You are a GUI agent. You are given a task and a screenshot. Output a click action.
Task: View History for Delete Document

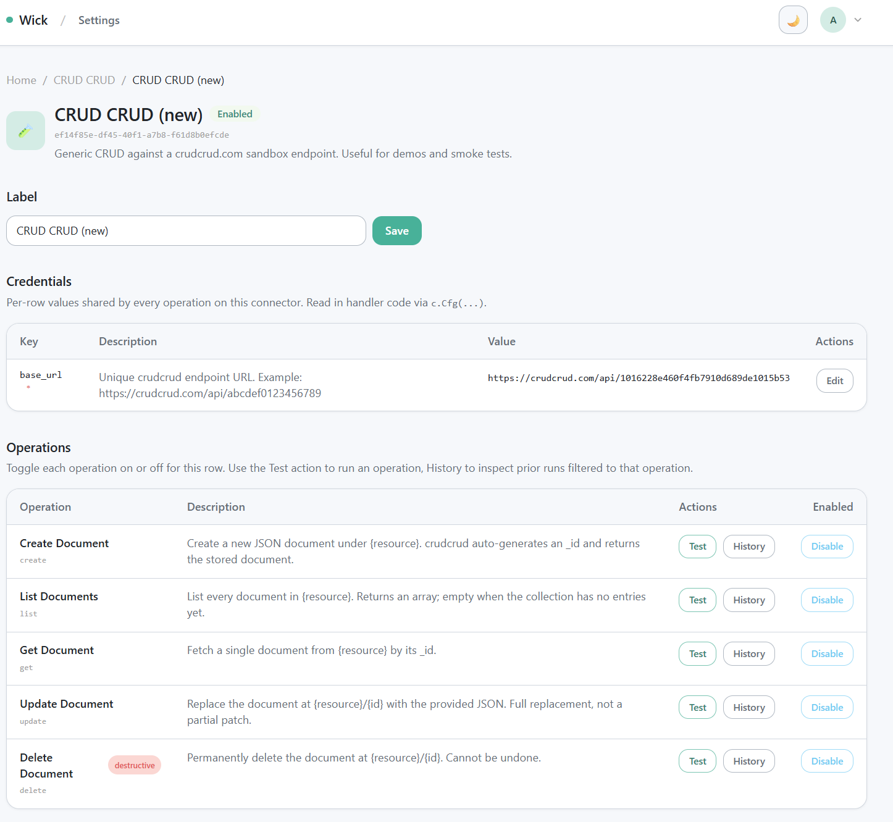pos(749,761)
